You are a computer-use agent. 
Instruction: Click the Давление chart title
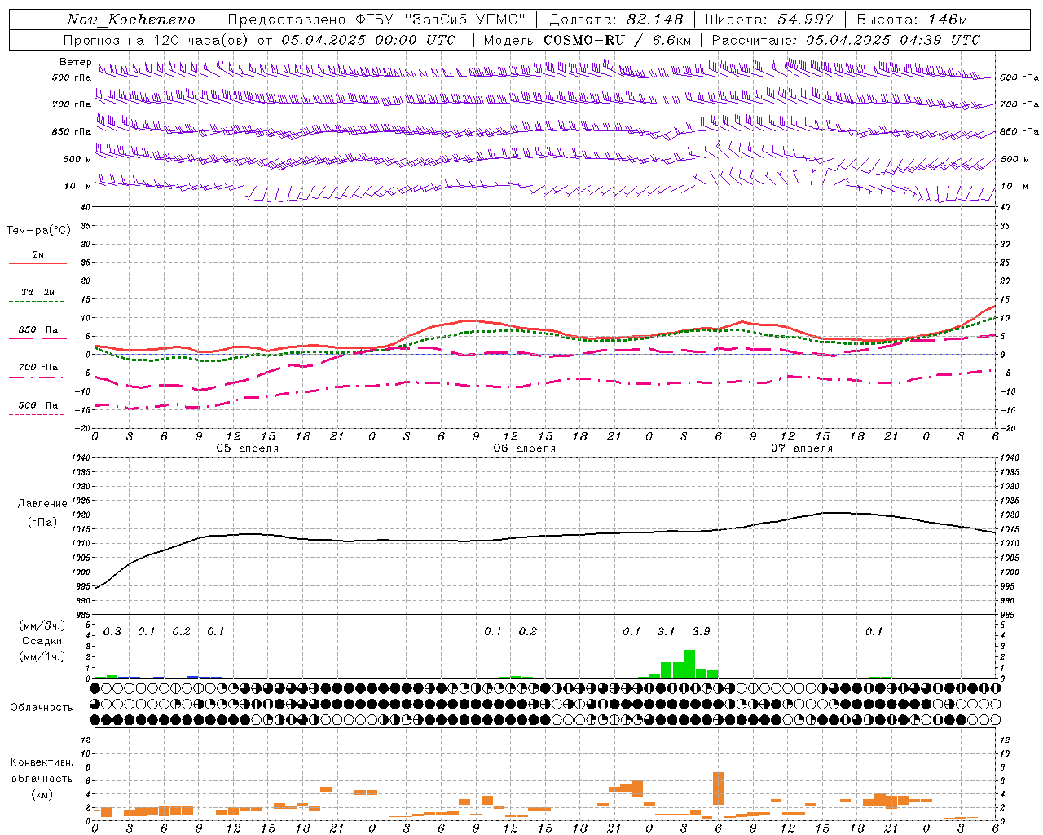pos(42,504)
